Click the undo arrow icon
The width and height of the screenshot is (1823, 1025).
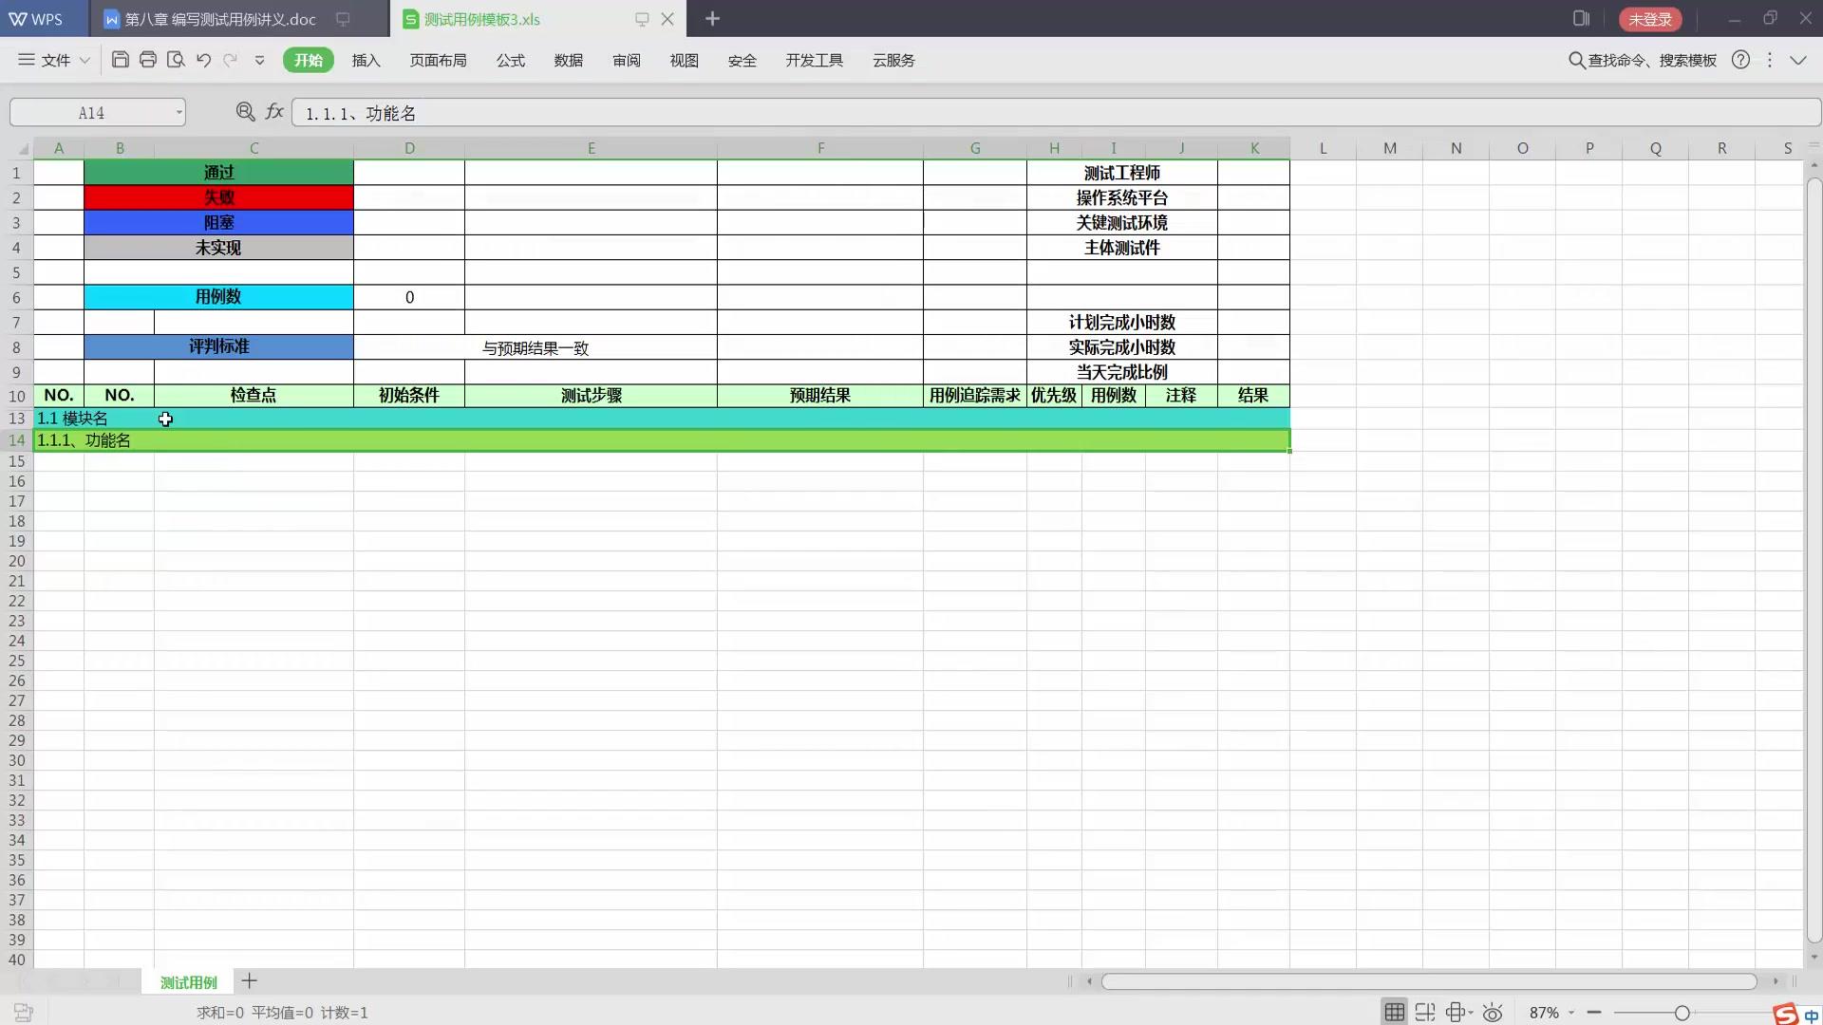[203, 60]
